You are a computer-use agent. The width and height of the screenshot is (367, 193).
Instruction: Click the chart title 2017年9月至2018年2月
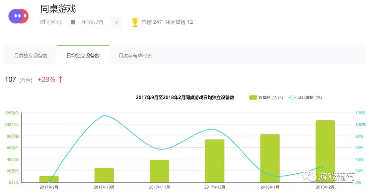click(x=185, y=98)
